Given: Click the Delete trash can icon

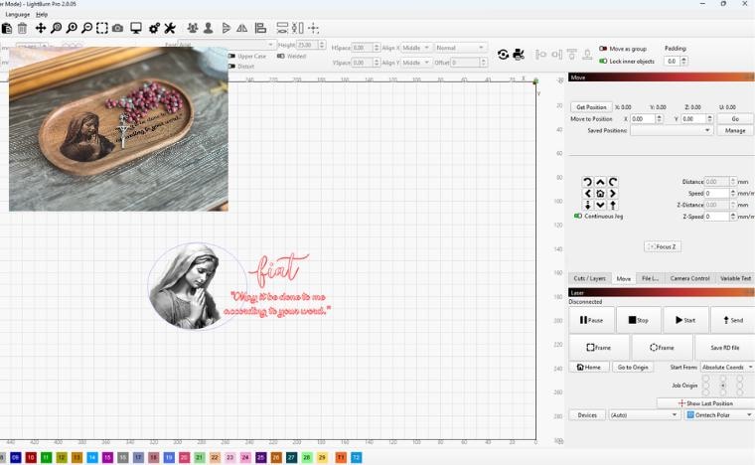Looking at the screenshot, I should point(22,29).
